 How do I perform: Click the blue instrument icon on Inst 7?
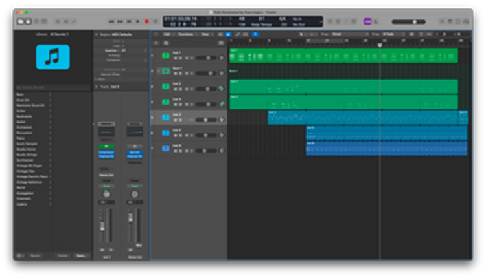point(165,148)
